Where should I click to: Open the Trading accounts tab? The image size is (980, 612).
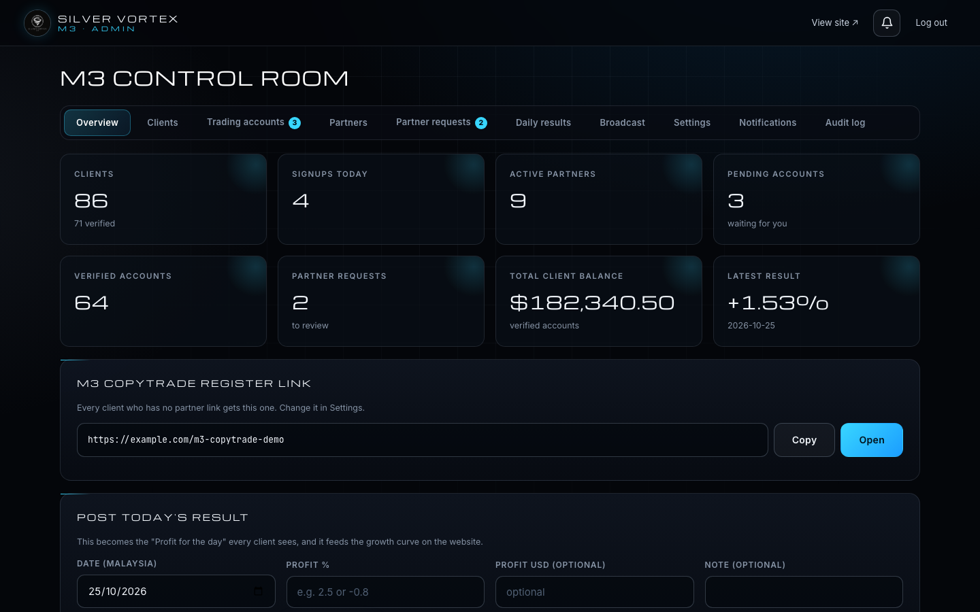(x=254, y=122)
